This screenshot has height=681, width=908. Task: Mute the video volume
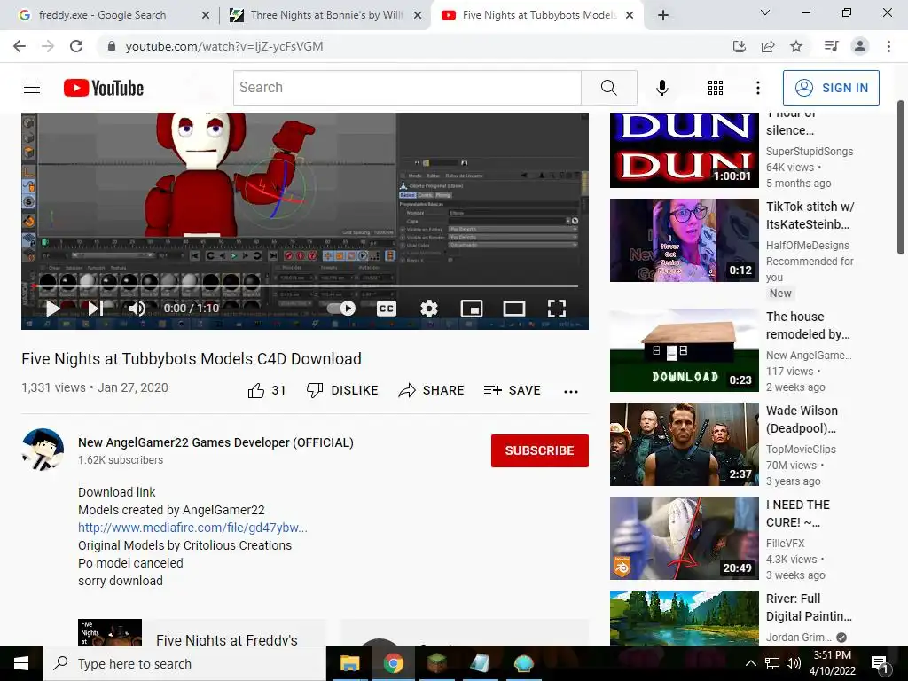[x=137, y=308]
